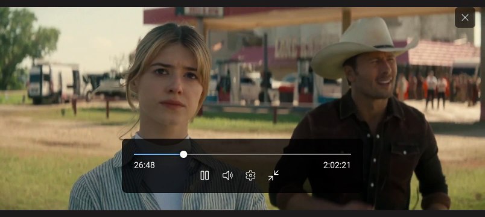Click the seek bar playhead knob

point(183,154)
